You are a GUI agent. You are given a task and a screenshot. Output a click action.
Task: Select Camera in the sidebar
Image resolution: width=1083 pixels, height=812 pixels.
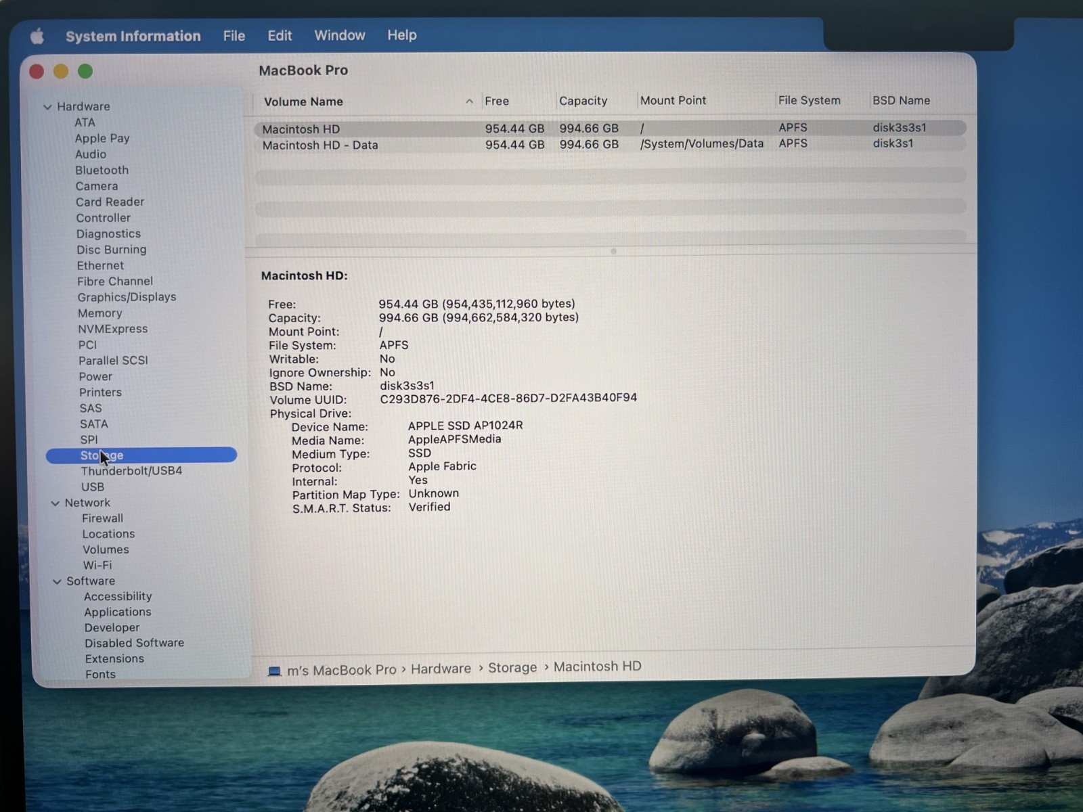97,186
